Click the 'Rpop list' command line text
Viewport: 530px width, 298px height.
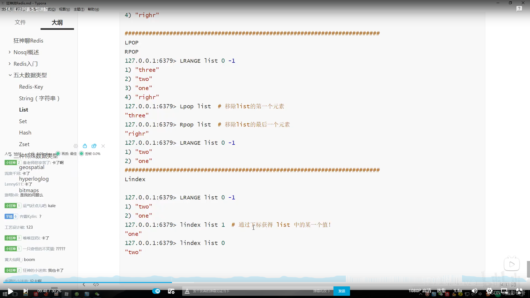point(195,125)
